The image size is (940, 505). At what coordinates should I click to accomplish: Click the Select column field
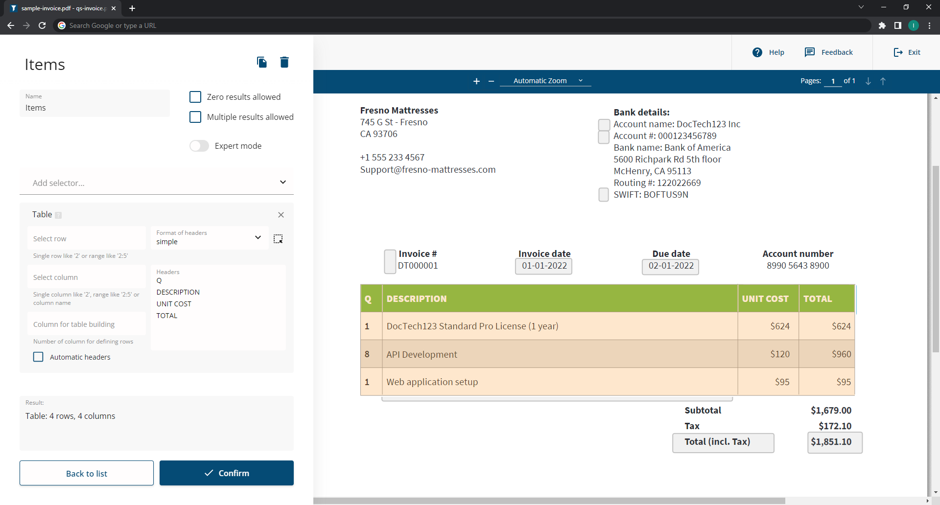pos(87,277)
